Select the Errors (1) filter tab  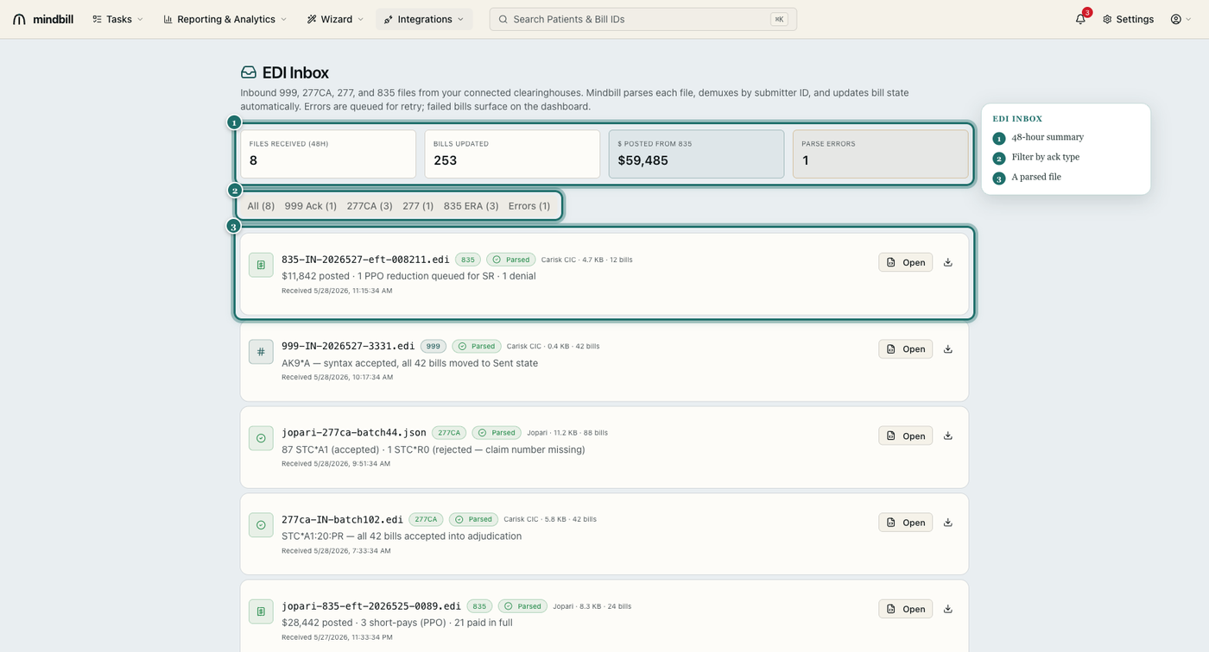coord(529,206)
